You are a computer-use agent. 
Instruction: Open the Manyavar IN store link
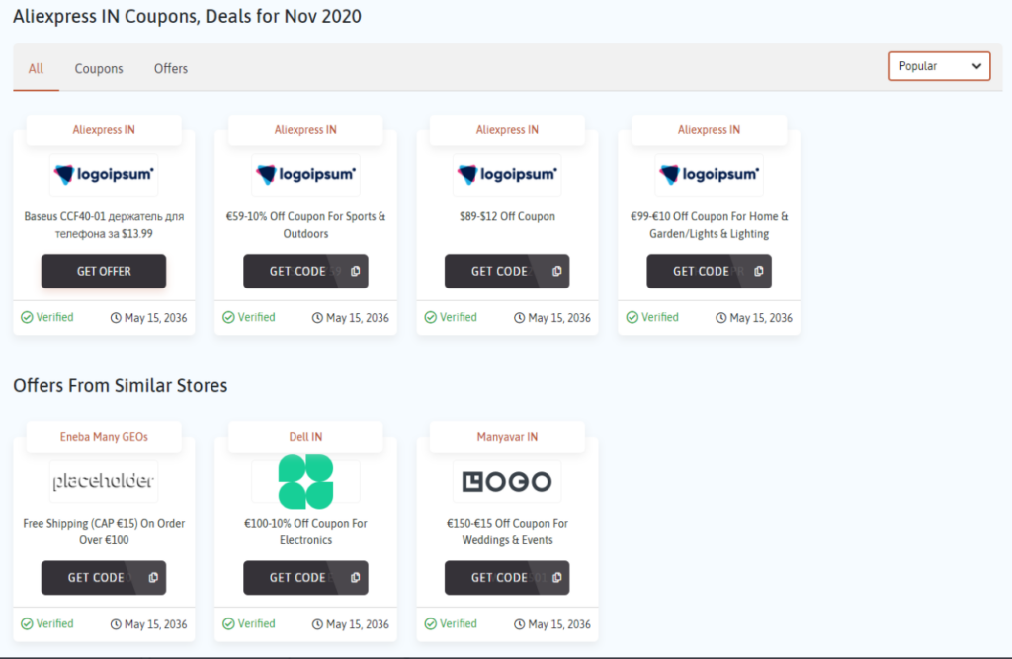point(507,437)
